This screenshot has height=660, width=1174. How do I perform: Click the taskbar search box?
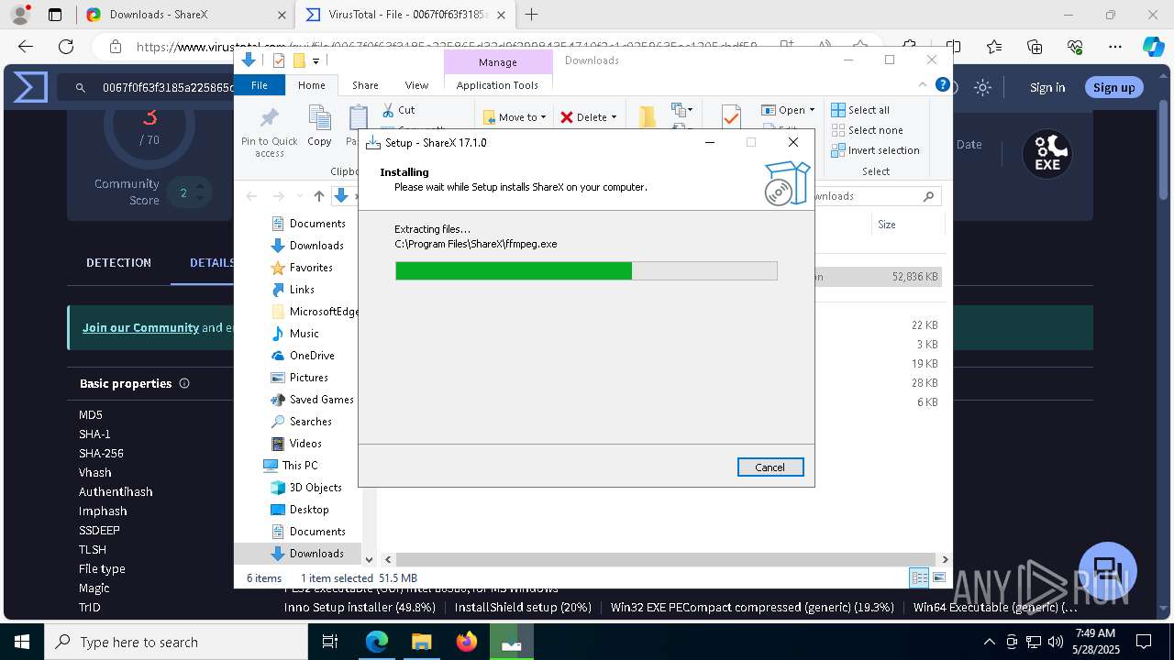coord(176,642)
